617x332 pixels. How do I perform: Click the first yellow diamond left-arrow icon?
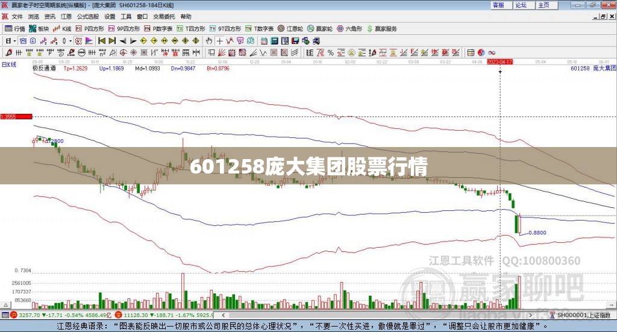click(143, 41)
